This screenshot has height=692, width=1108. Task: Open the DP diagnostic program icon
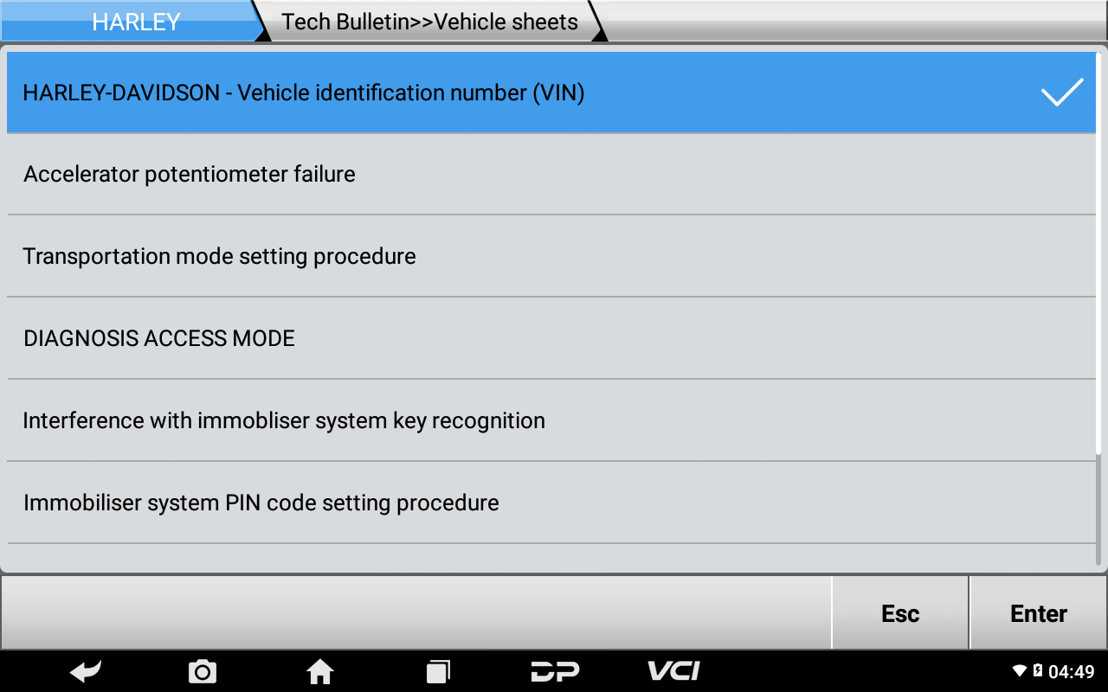point(555,671)
